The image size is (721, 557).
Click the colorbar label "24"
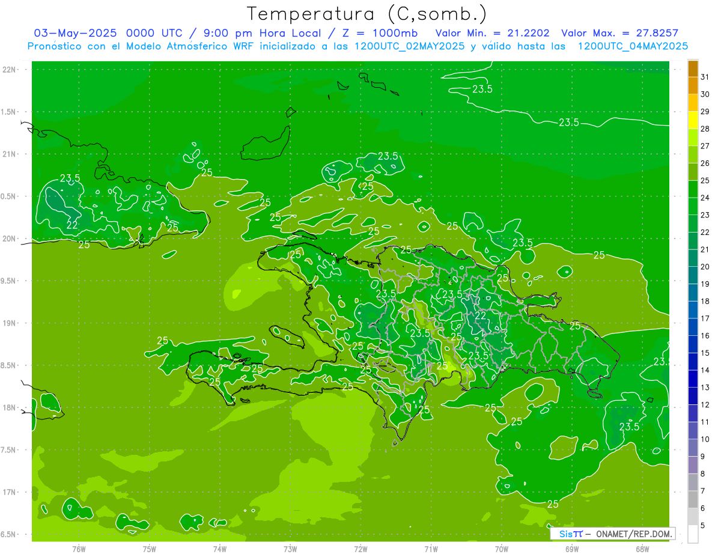(705, 198)
